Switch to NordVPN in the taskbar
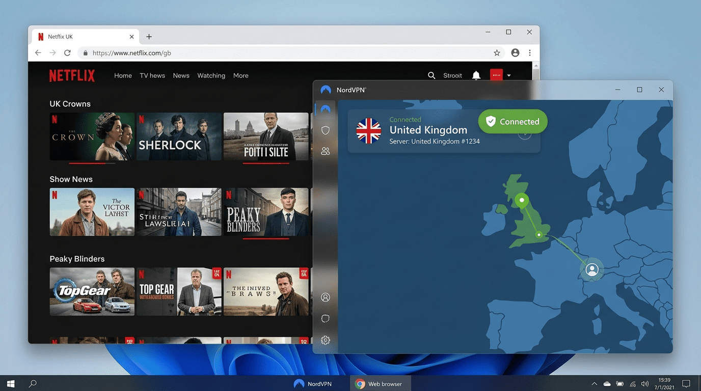The image size is (701, 391). click(313, 384)
